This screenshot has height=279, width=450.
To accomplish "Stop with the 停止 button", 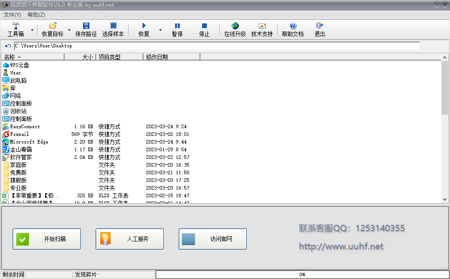I will [x=204, y=29].
